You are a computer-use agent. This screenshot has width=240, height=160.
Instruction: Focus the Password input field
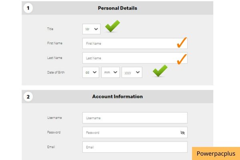135,132
